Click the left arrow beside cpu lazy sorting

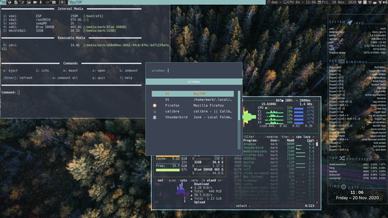[293, 137]
